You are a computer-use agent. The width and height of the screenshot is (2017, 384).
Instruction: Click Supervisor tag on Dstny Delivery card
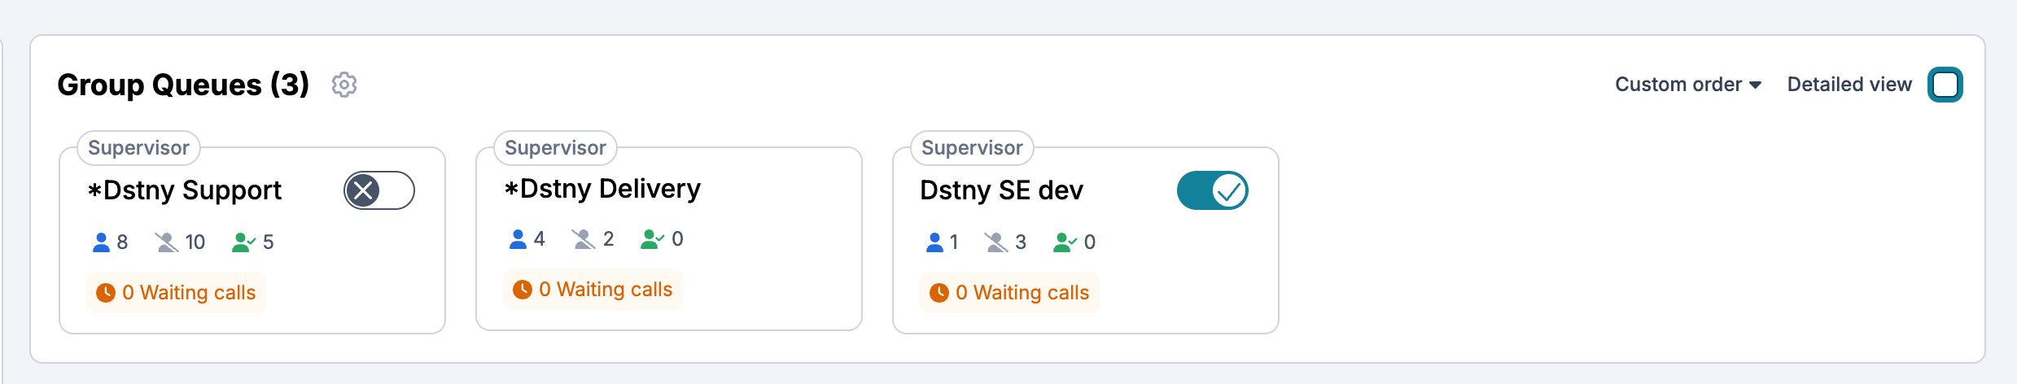tap(555, 148)
